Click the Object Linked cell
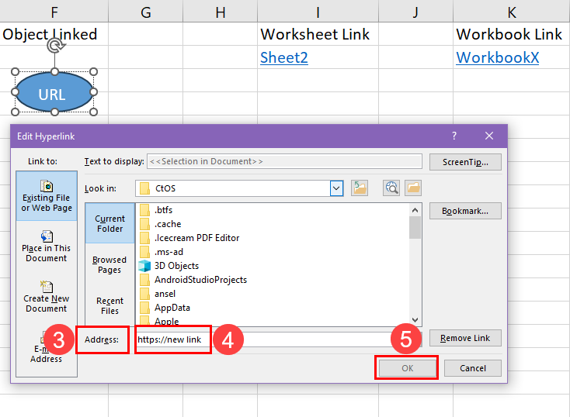The width and height of the screenshot is (570, 417). [x=54, y=34]
